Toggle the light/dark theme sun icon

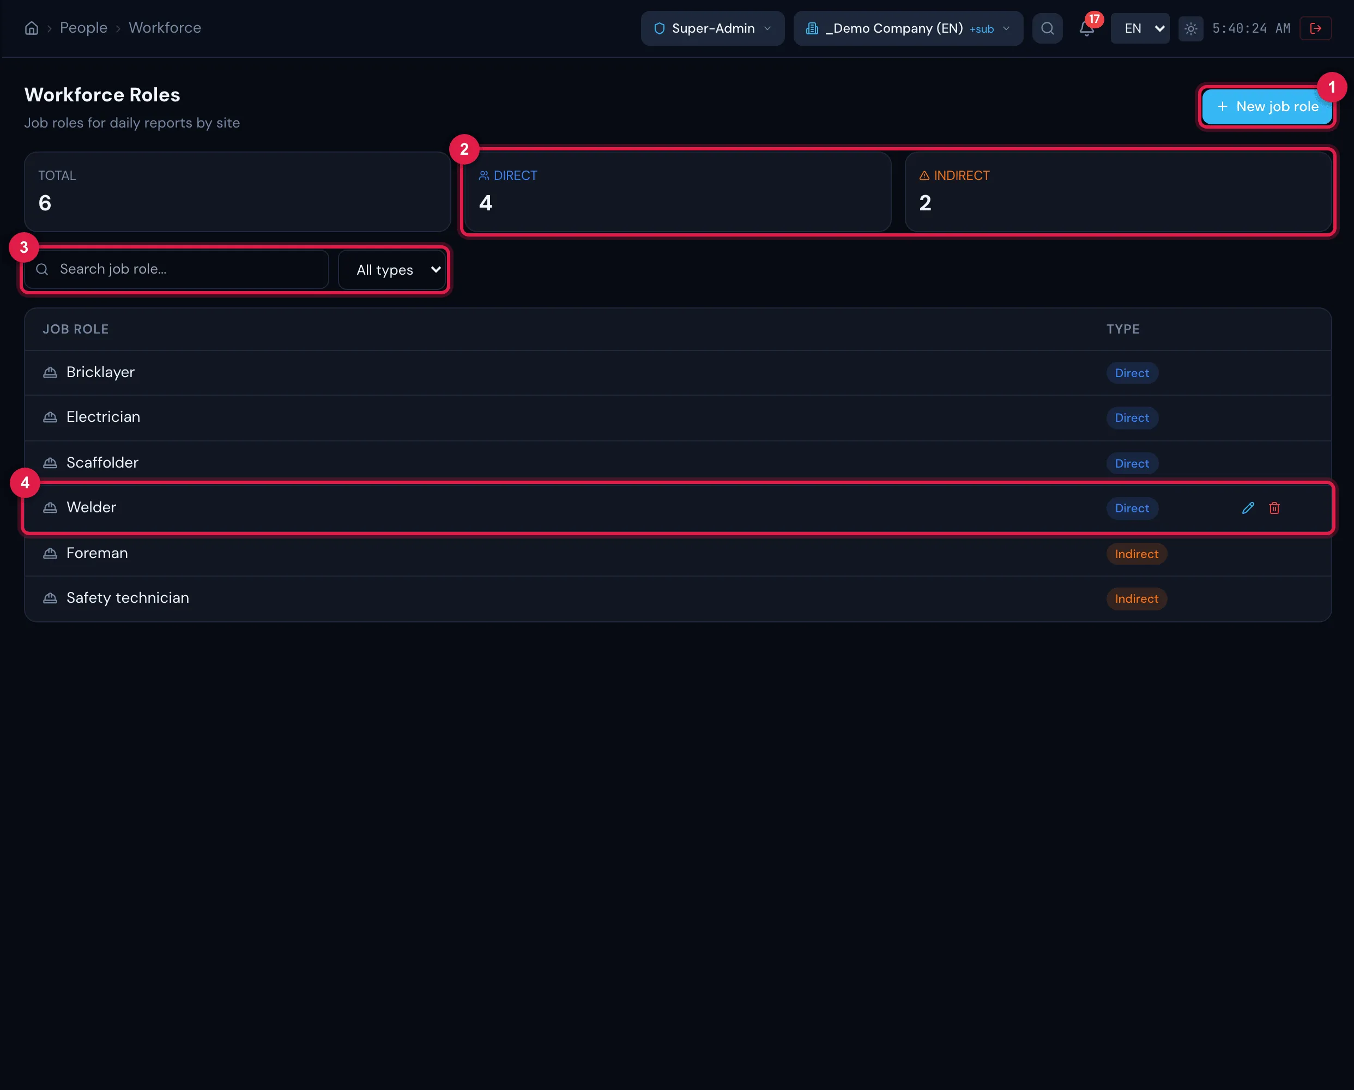pyautogui.click(x=1190, y=28)
